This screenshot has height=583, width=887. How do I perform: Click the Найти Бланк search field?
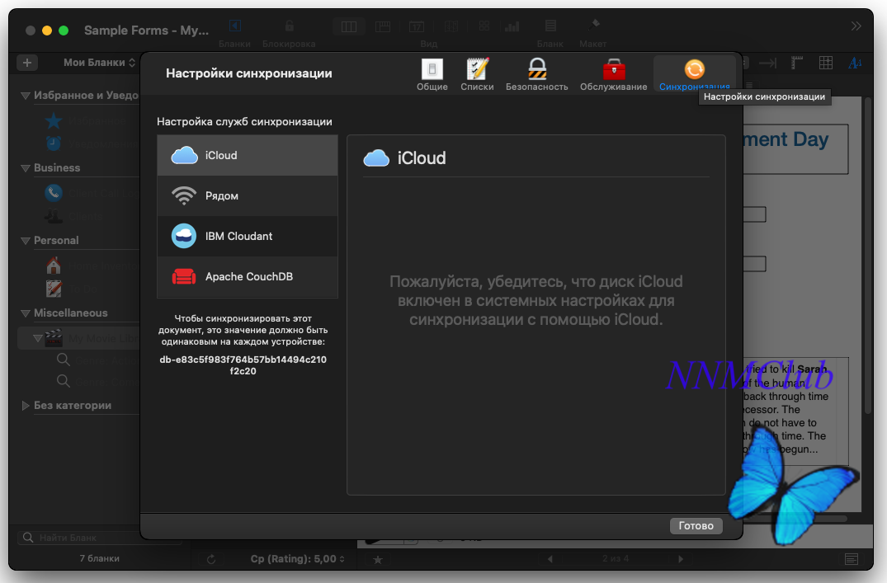coord(100,537)
